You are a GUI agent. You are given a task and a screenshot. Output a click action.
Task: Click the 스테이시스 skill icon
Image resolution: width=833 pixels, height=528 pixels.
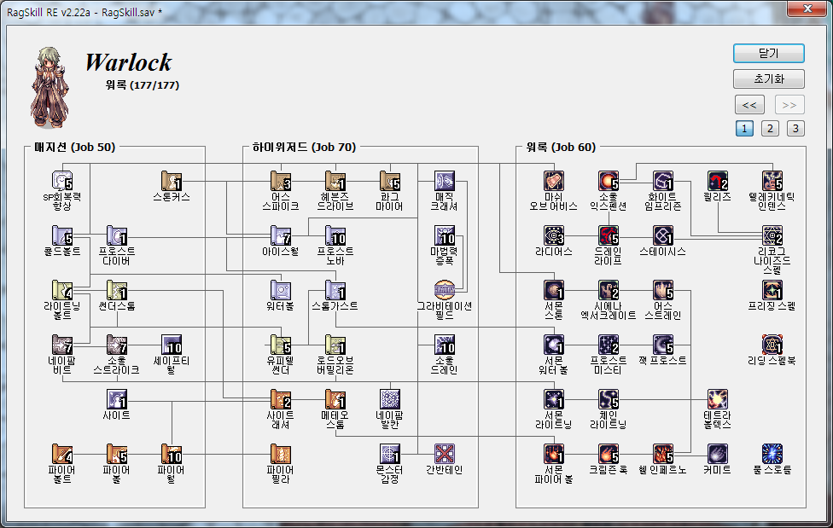tap(663, 235)
